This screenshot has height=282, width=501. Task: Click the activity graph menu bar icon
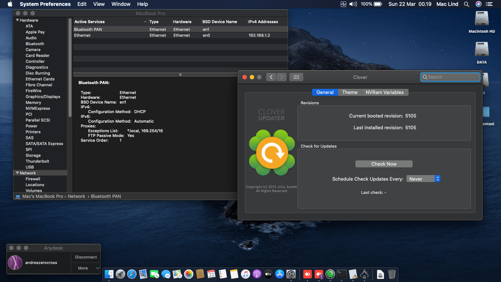[343, 4]
